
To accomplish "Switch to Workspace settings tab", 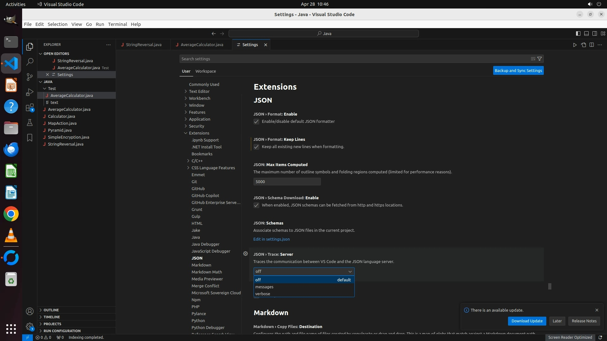I will pyautogui.click(x=205, y=71).
